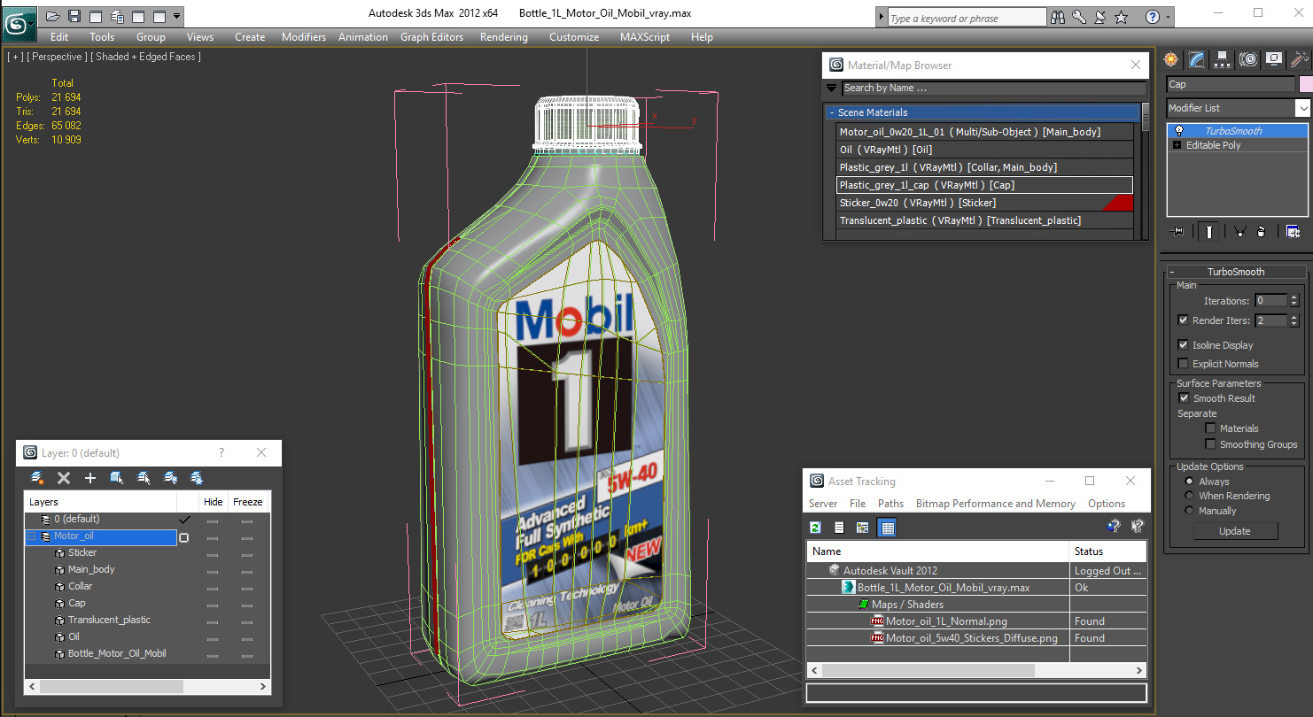Expand Editable Poly sub-objects
The width and height of the screenshot is (1313, 717).
[x=1177, y=145]
